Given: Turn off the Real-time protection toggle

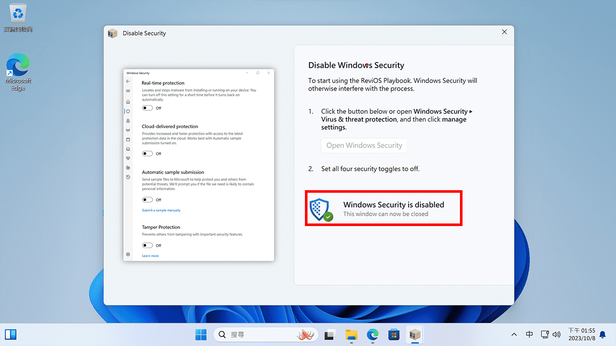Looking at the screenshot, I should click(x=147, y=108).
